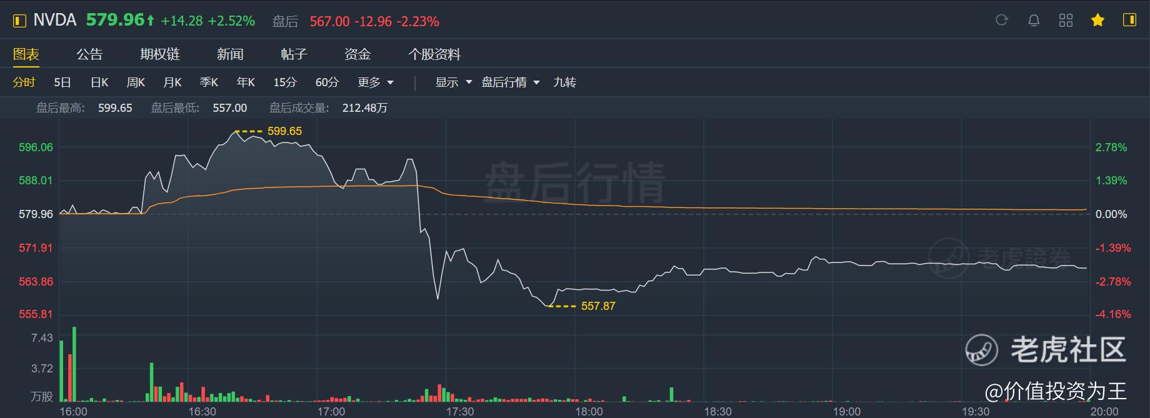The width and height of the screenshot is (1150, 418).
Task: Select the 分时 chart period
Action: point(24,82)
